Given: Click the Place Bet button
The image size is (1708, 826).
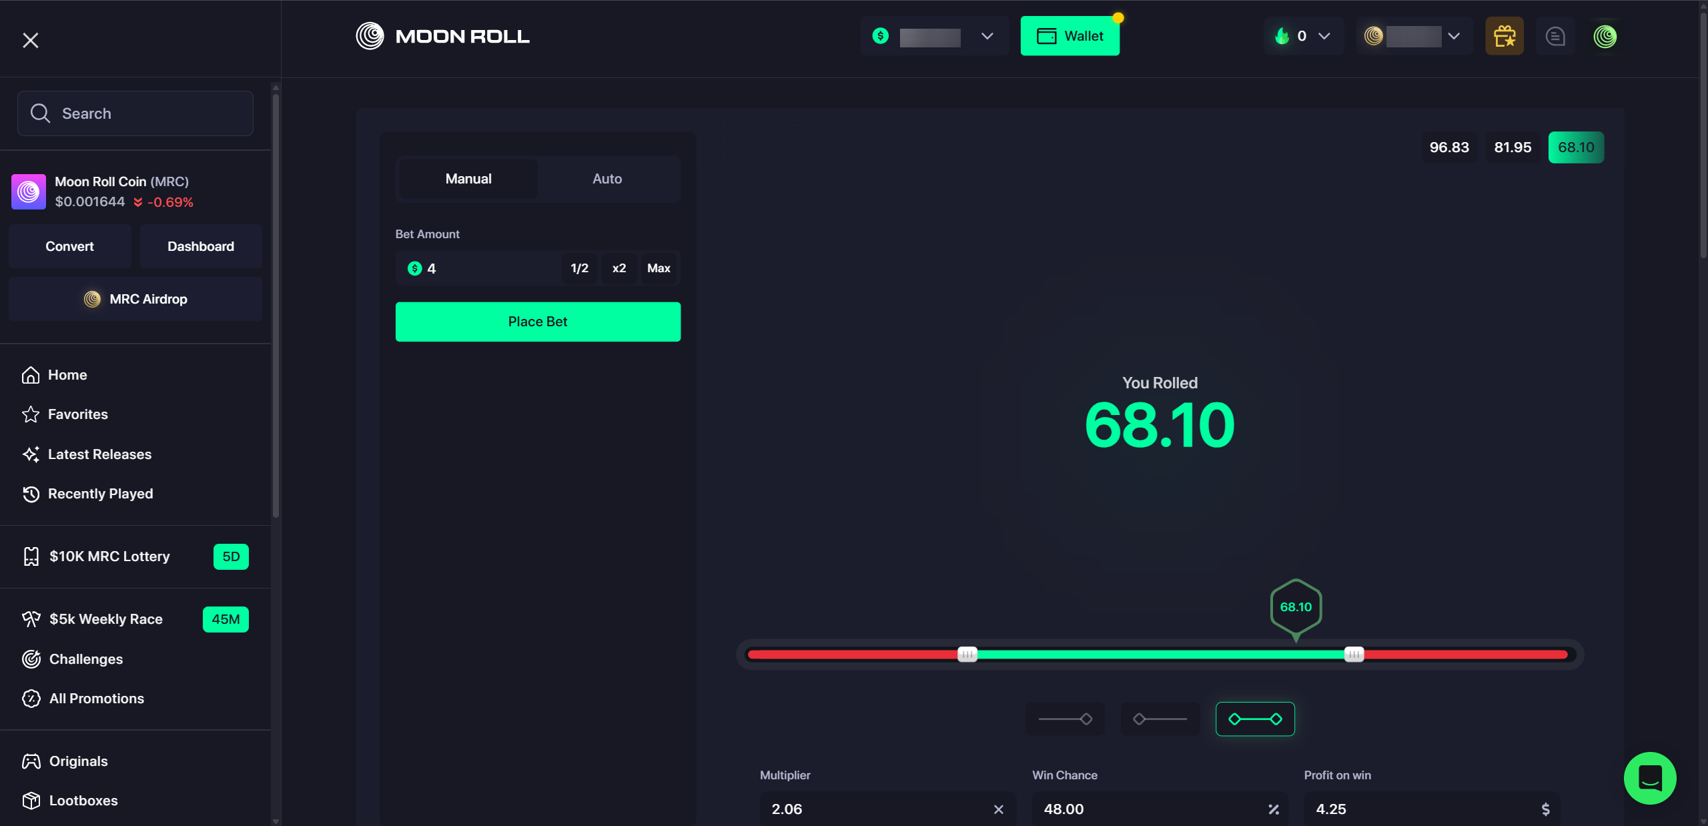Looking at the screenshot, I should pyautogui.click(x=538, y=322).
